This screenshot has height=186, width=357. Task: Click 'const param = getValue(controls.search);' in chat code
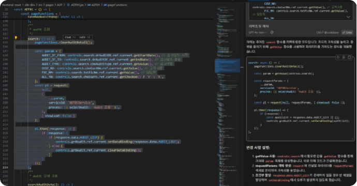[284, 73]
